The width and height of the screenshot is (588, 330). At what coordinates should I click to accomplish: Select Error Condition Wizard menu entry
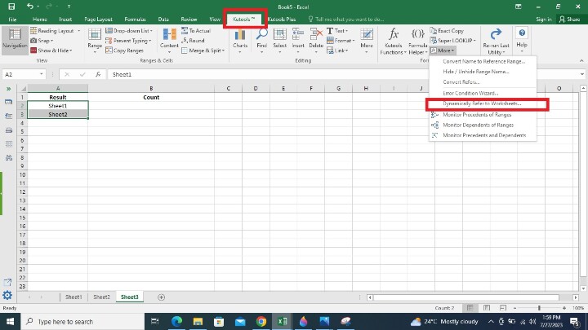tap(483, 93)
